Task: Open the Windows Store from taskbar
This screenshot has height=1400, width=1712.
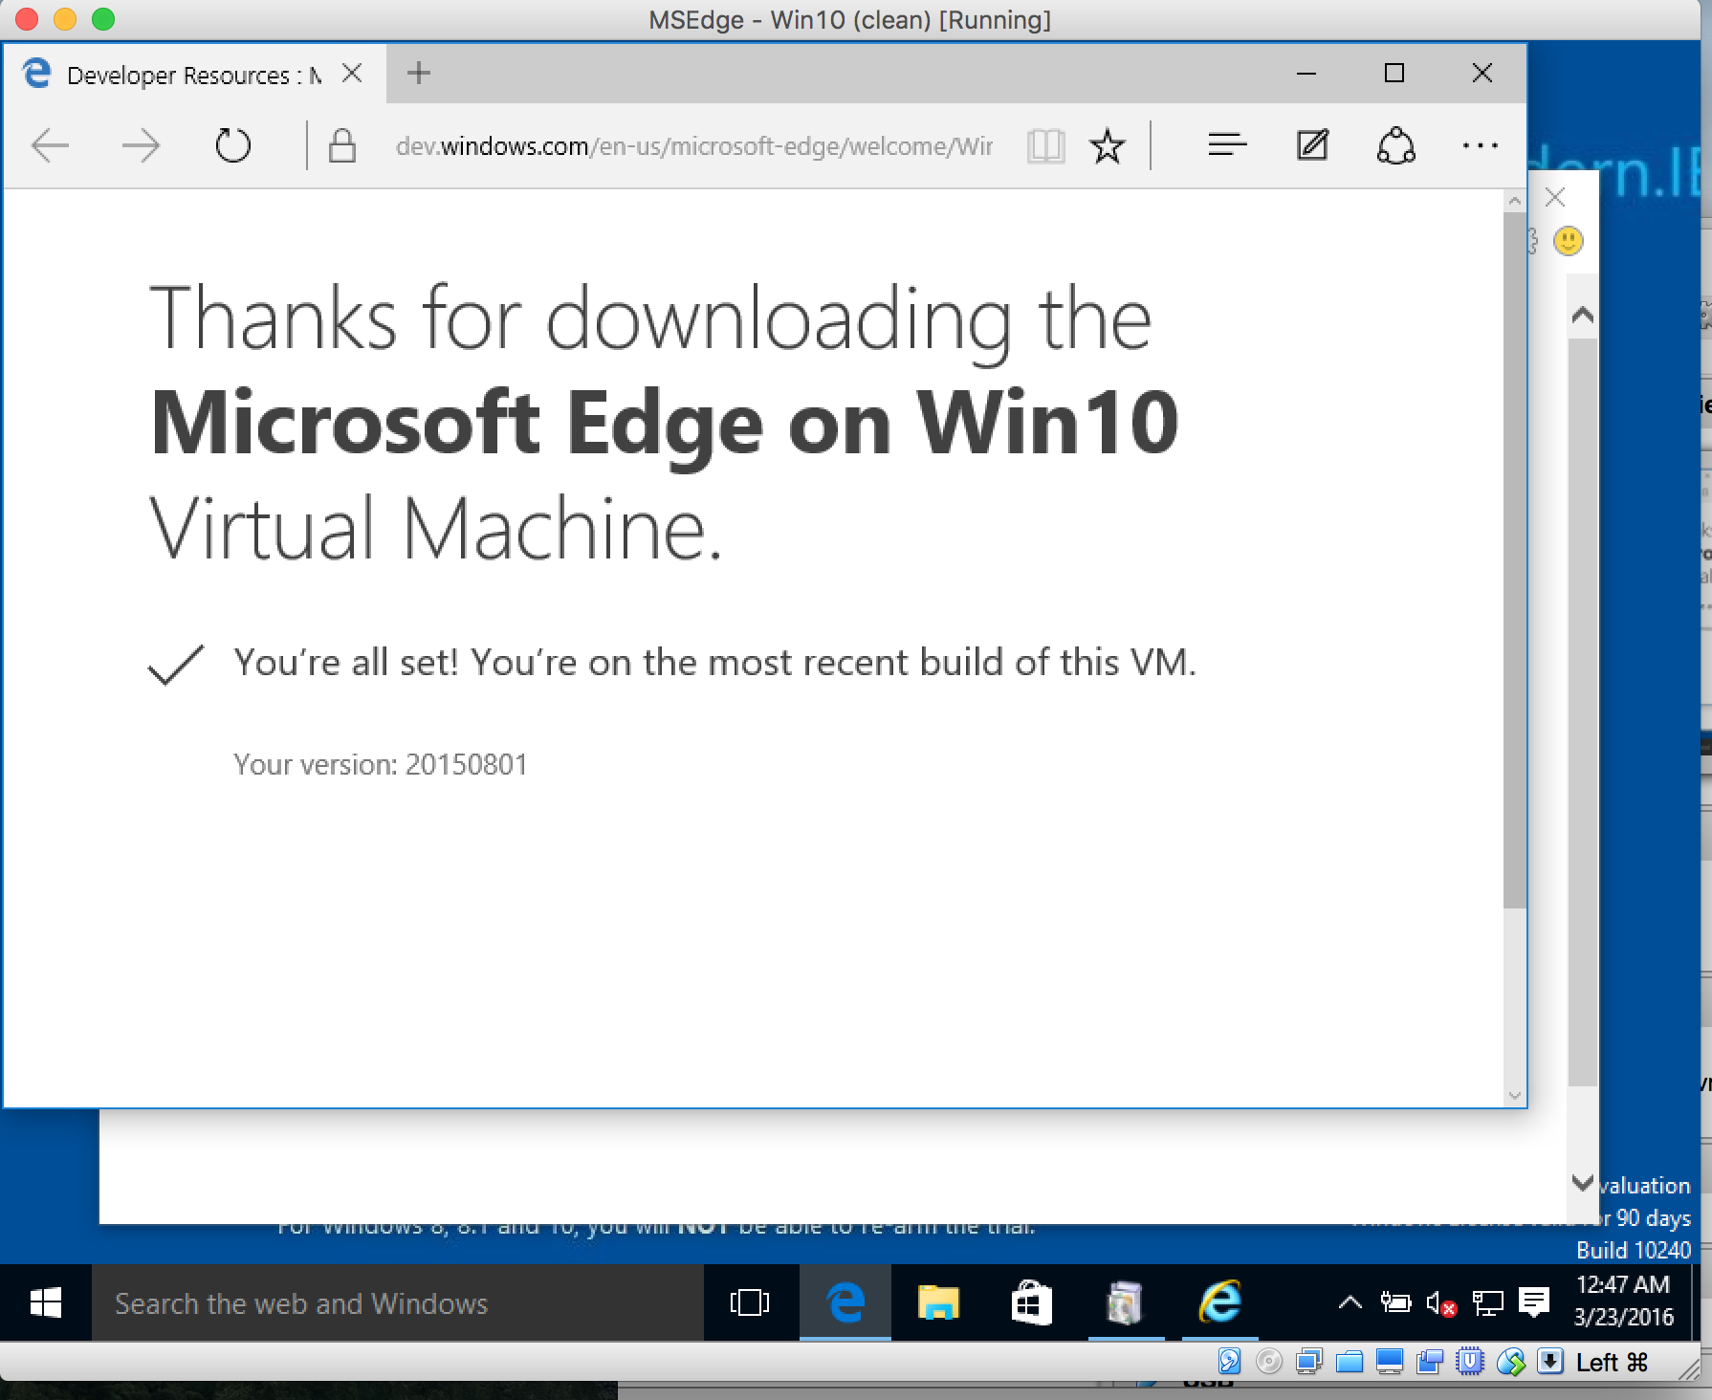Action: click(x=1031, y=1302)
